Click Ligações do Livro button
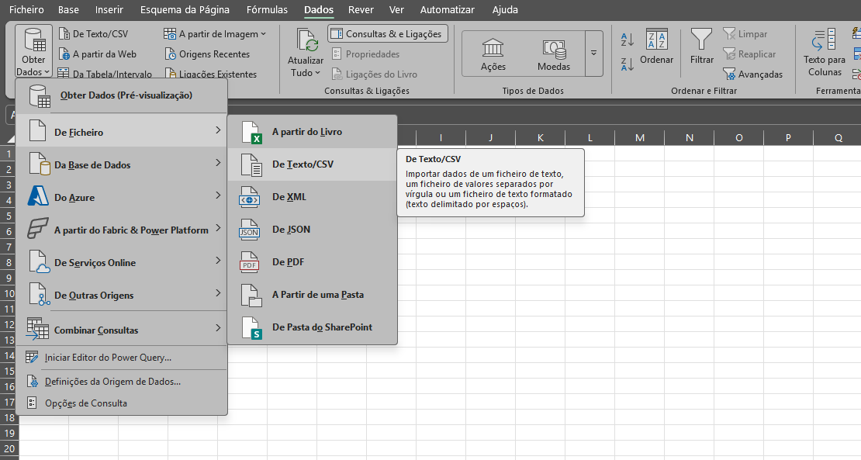Screen dimensions: 861x460 pos(374,74)
